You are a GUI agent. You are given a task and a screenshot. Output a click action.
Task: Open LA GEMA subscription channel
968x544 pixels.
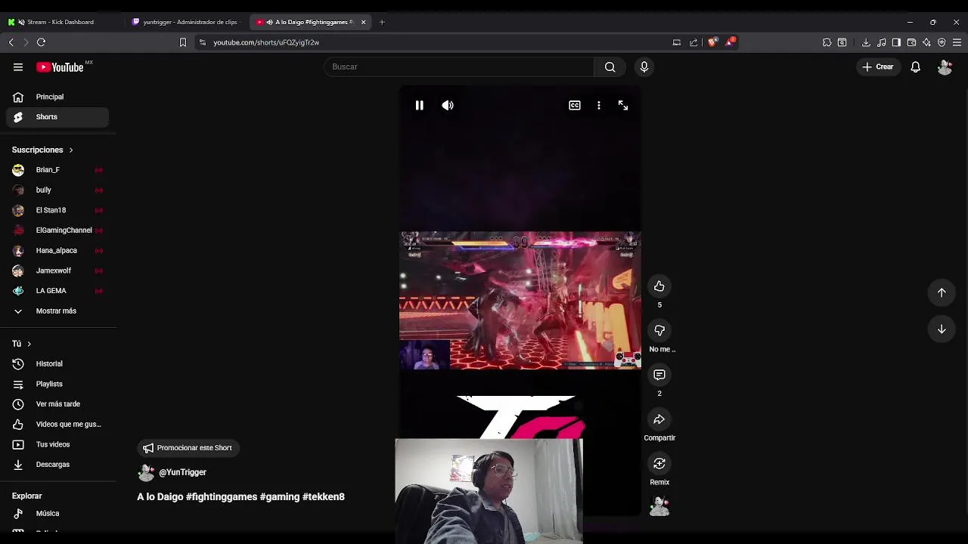click(x=57, y=291)
